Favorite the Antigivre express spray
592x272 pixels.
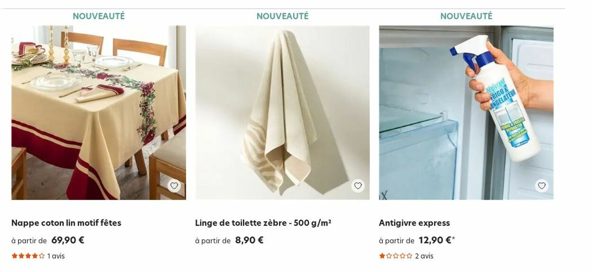[x=542, y=186]
